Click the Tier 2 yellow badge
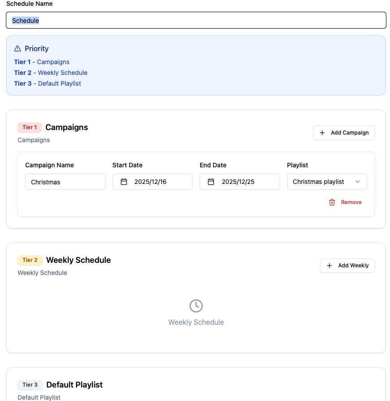Image resolution: width=390 pixels, height=401 pixels. 30,260
